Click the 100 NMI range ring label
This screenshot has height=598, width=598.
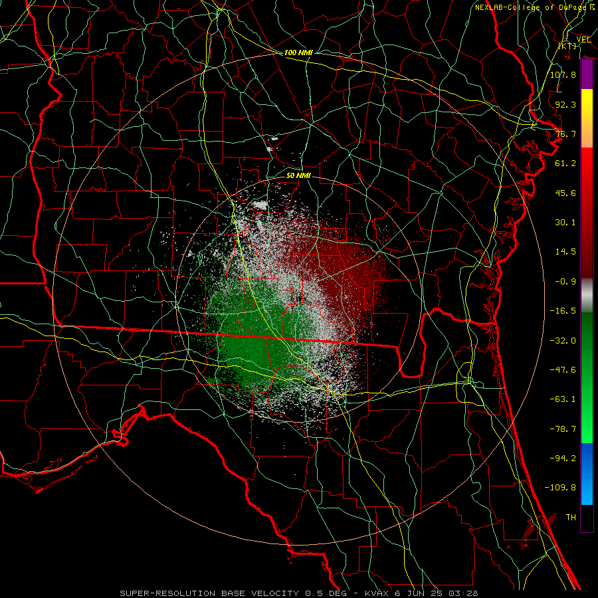[298, 52]
